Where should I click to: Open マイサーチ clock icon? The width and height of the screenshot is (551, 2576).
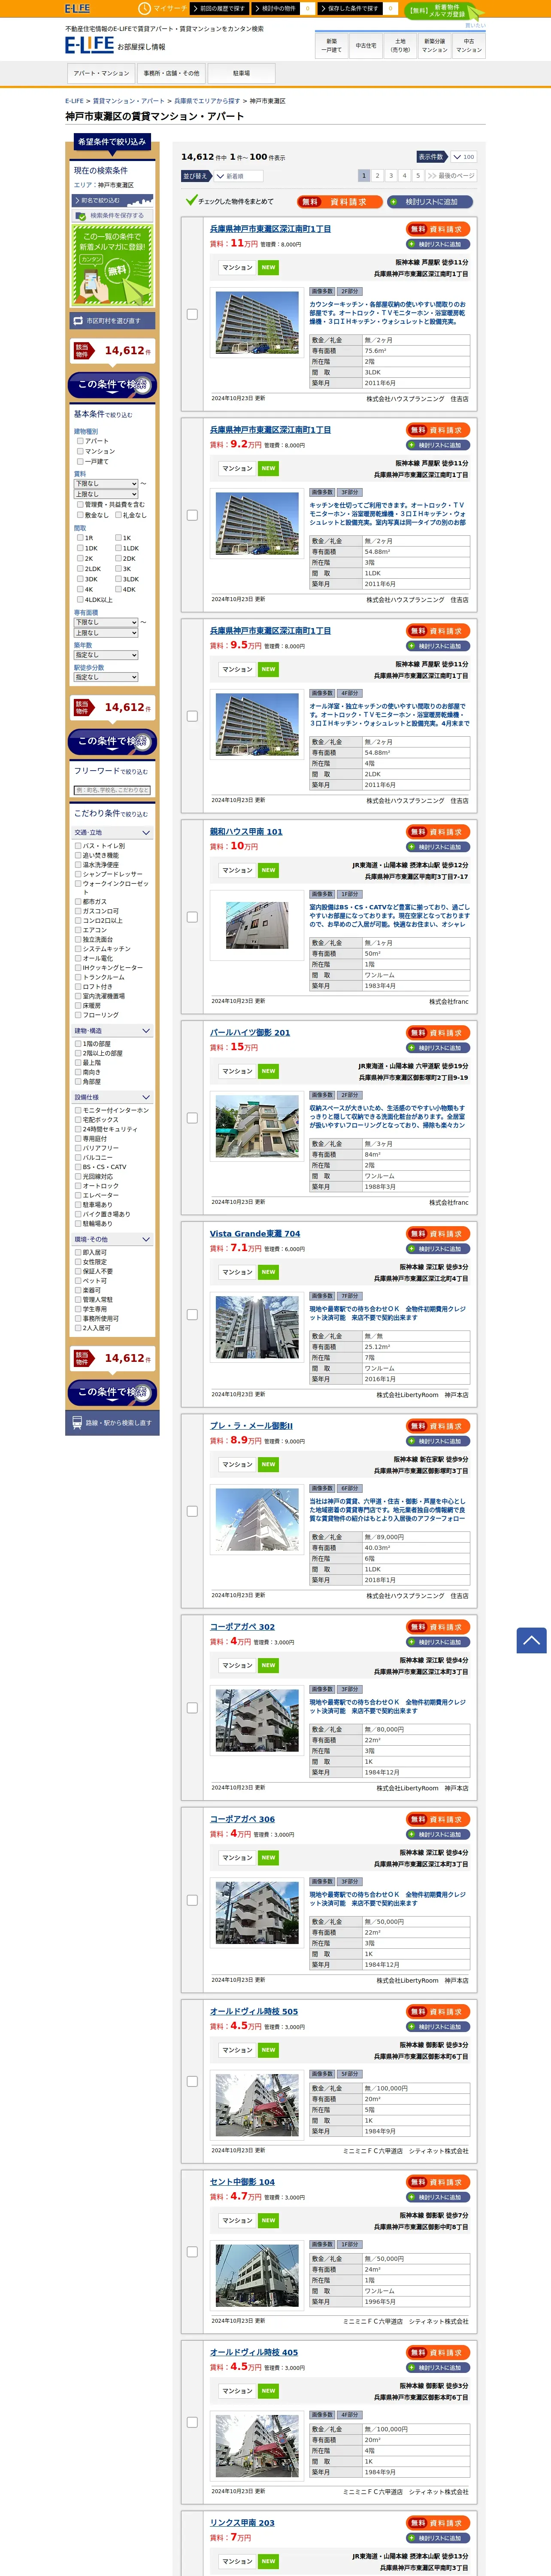click(145, 8)
